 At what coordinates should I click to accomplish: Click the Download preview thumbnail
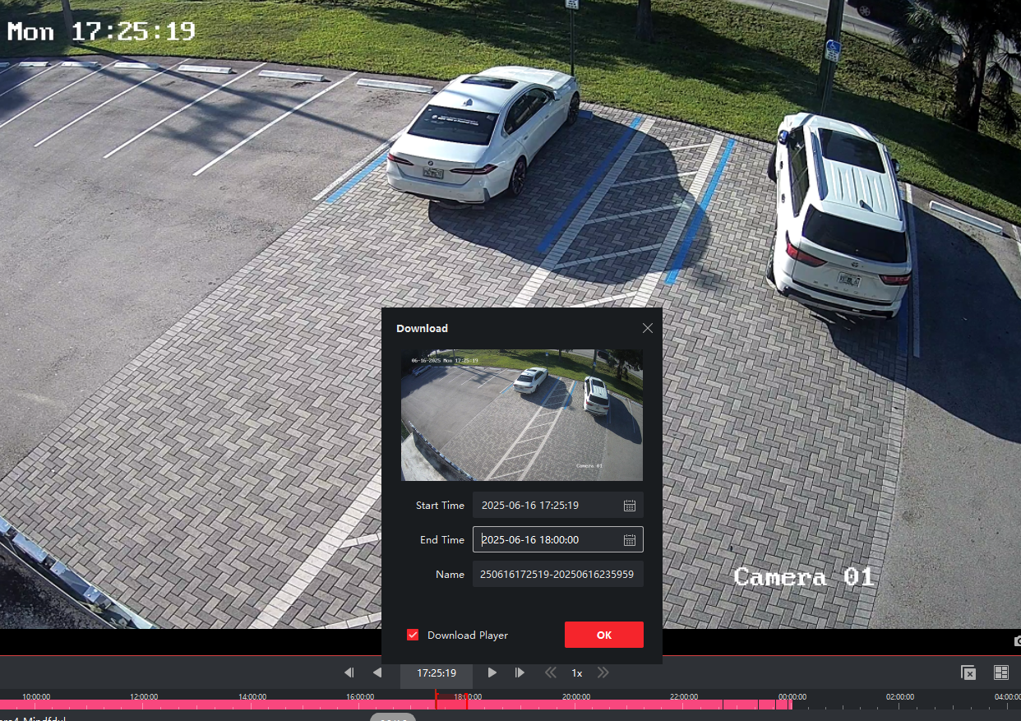point(521,415)
